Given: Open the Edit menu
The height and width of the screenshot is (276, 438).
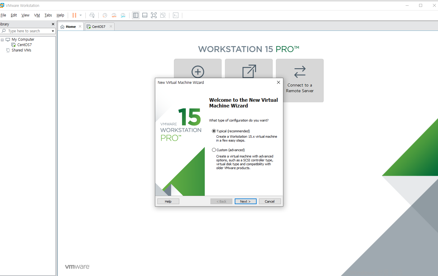Looking at the screenshot, I should pyautogui.click(x=14, y=15).
